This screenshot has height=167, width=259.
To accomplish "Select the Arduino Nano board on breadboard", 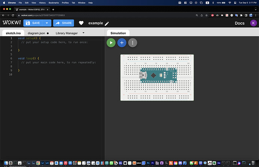I will pos(157,75).
